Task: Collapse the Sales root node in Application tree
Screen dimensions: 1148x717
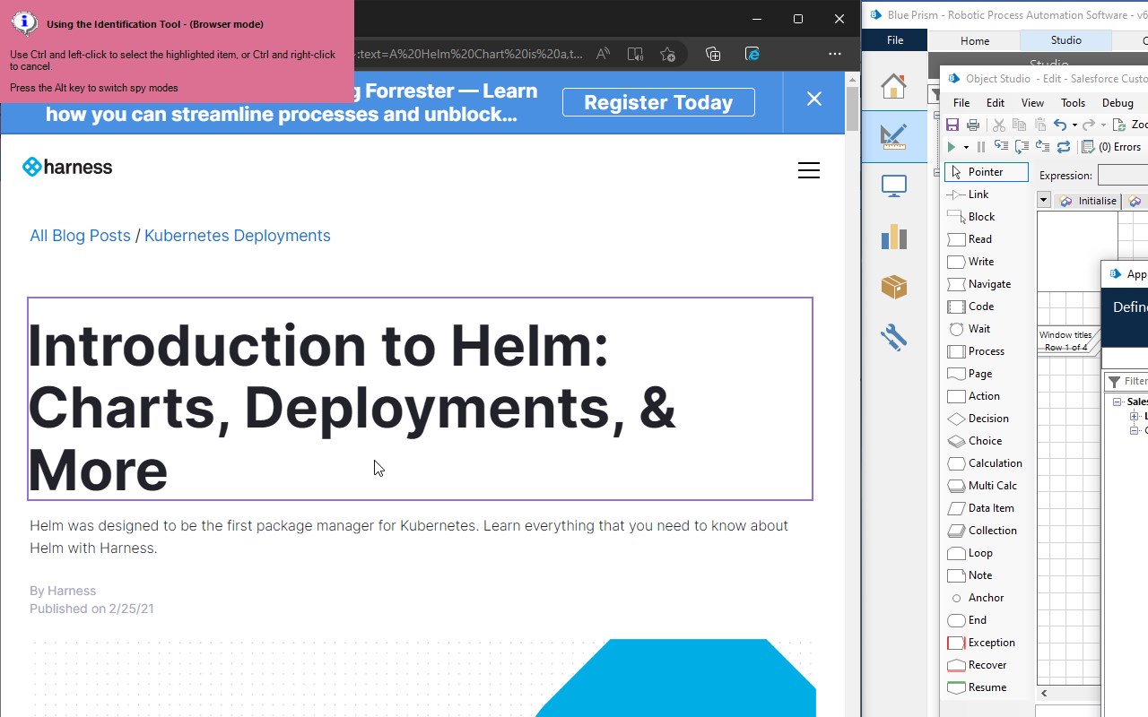Action: click(x=1118, y=402)
